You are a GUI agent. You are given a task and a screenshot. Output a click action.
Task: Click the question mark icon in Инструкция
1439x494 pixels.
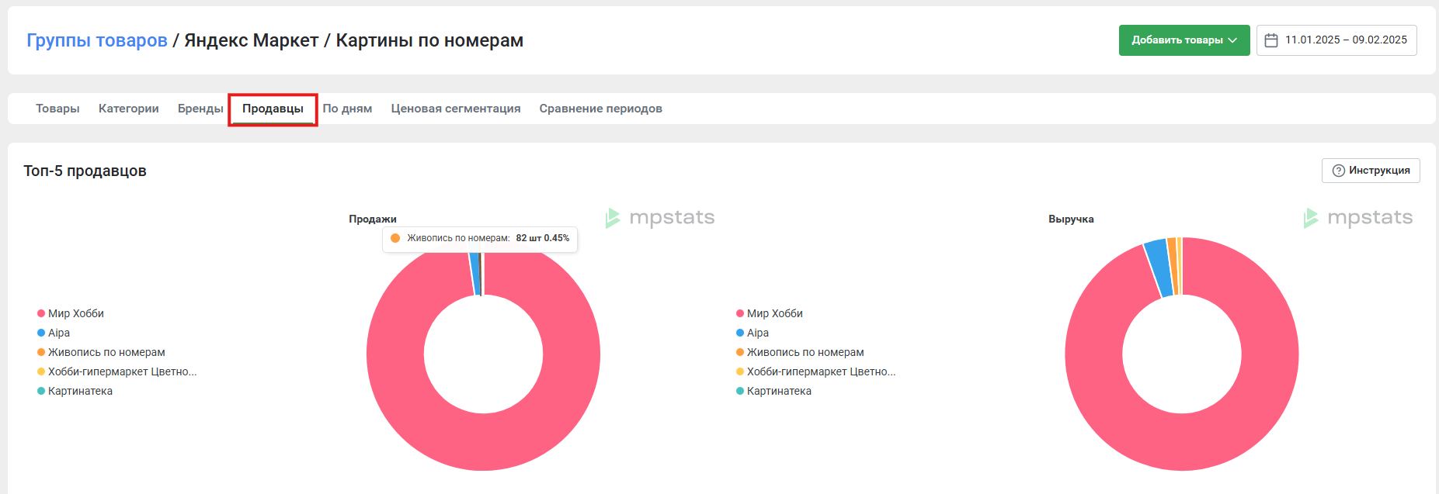click(1339, 171)
